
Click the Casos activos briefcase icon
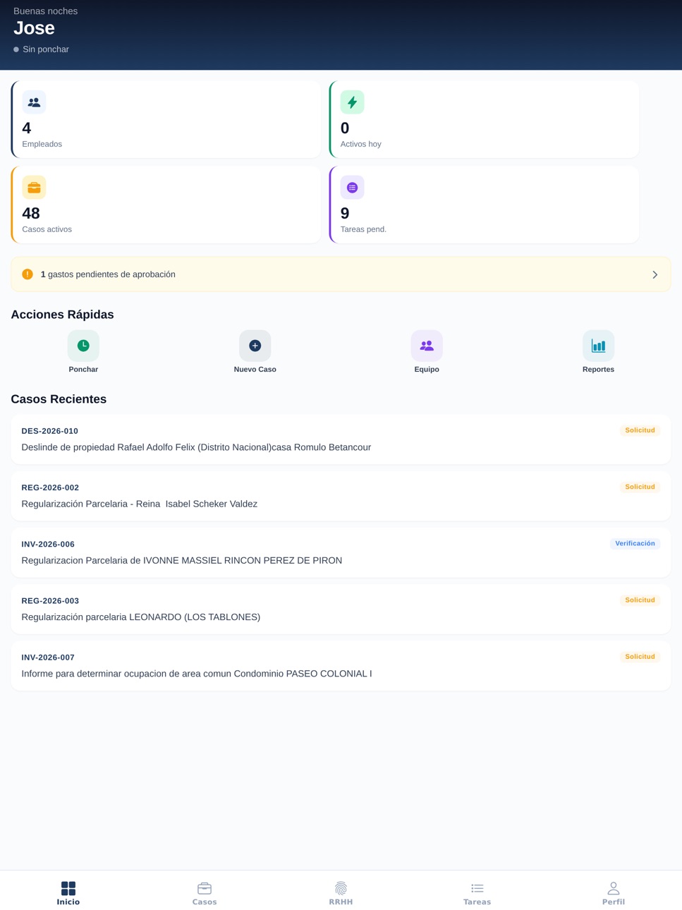(34, 188)
